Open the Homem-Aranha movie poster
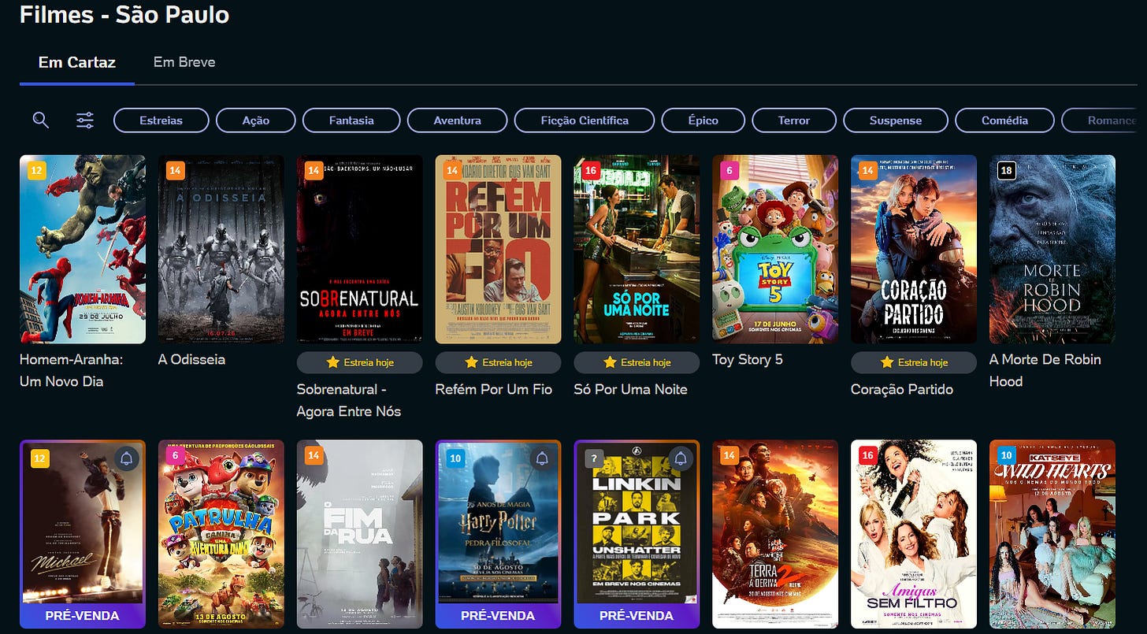The image size is (1147, 634). pyautogui.click(x=83, y=249)
